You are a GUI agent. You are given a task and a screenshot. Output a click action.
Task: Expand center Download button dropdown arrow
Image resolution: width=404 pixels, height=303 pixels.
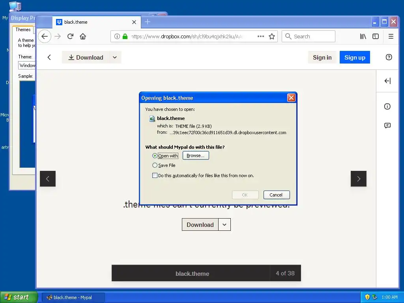(x=224, y=224)
